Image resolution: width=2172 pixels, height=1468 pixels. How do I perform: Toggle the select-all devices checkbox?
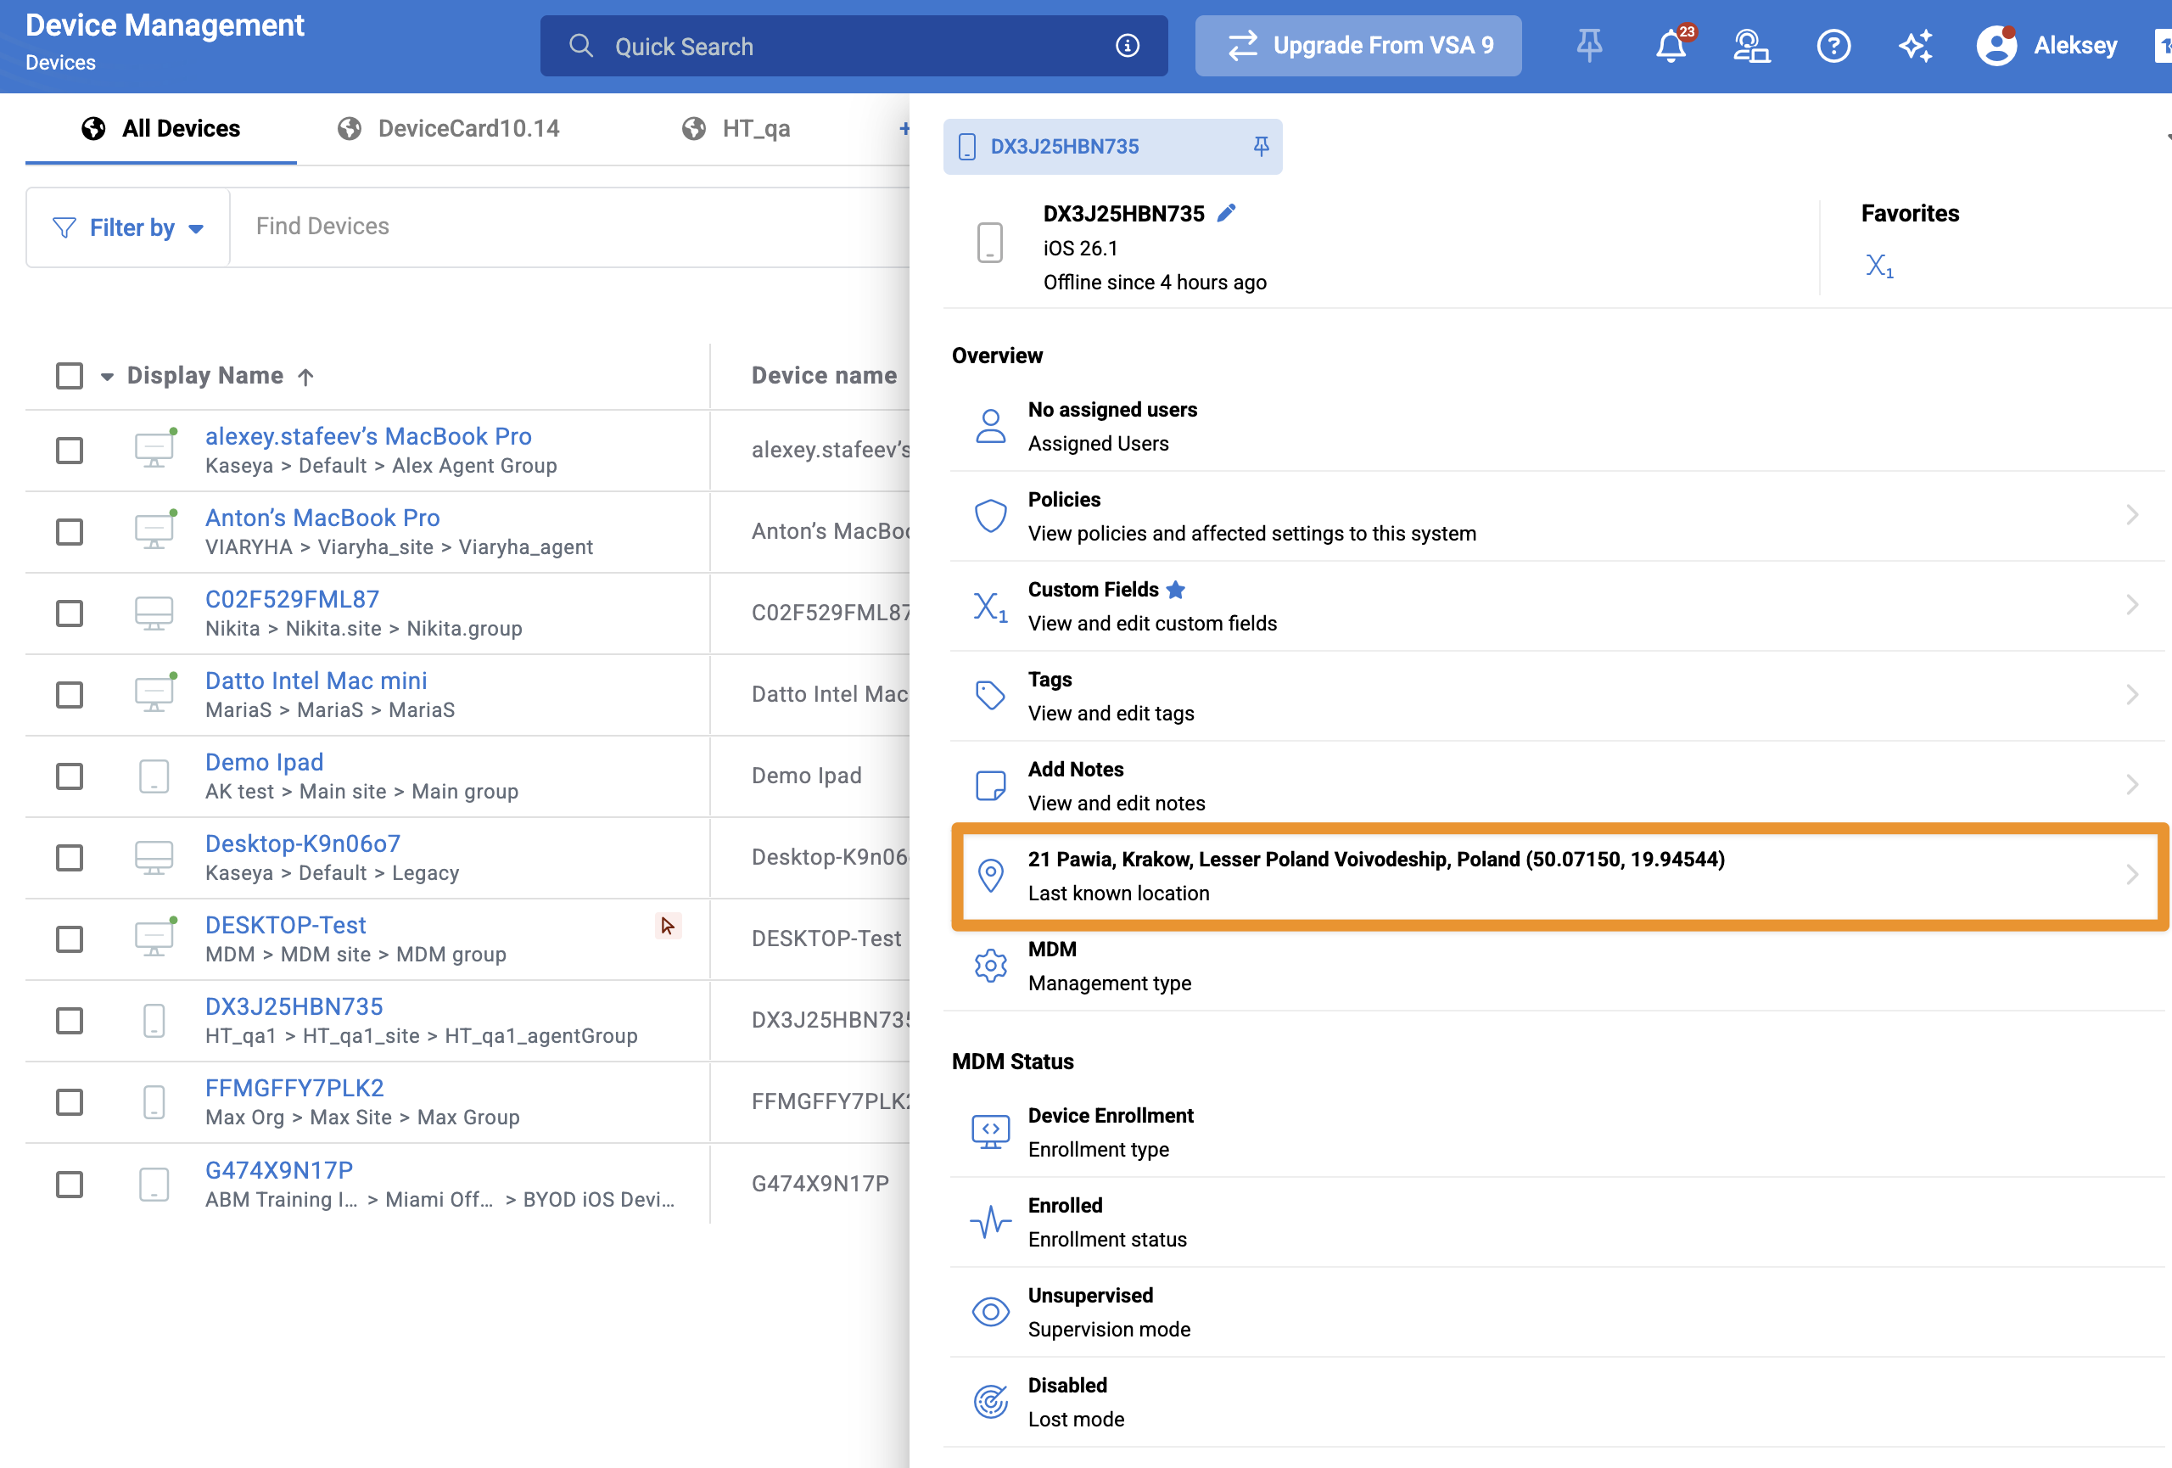click(70, 376)
